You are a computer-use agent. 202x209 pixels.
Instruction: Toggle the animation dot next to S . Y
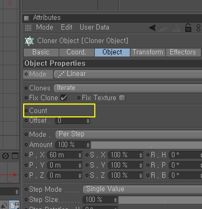click(x=87, y=165)
